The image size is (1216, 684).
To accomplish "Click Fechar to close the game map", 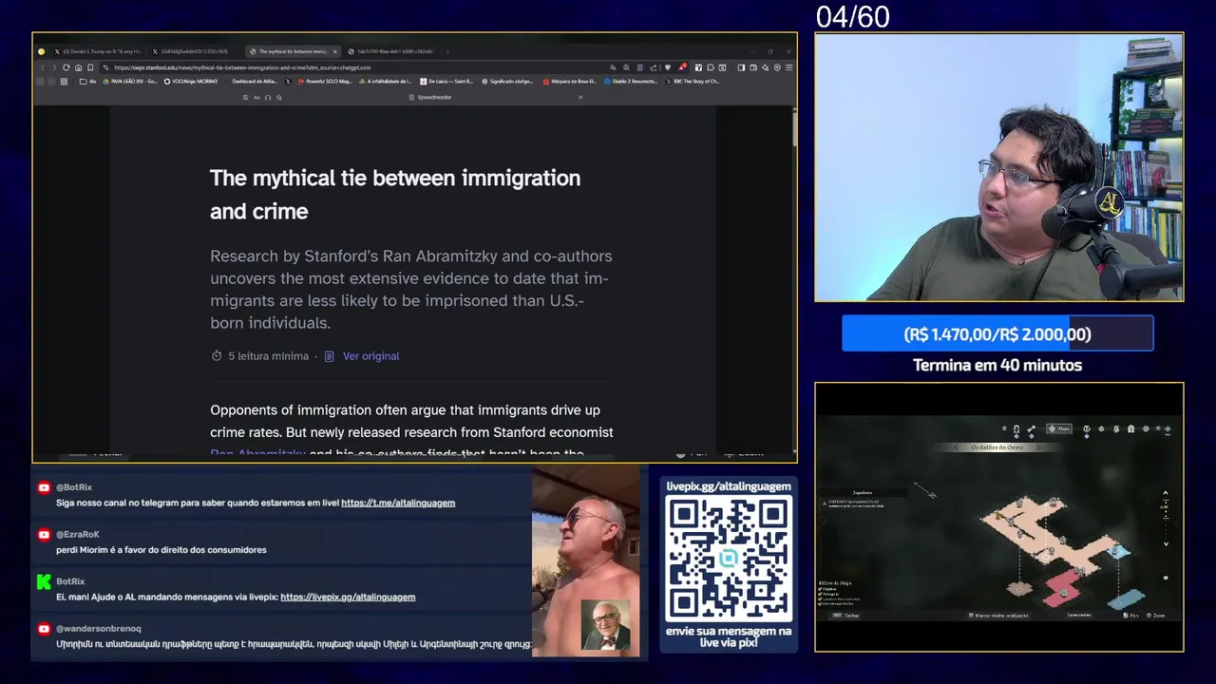I will [x=845, y=616].
